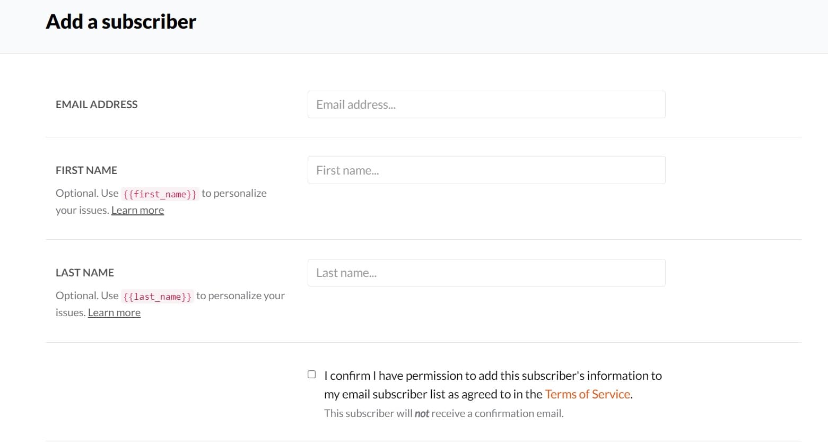The image size is (828, 443).
Task: Click the FIRST NAME field label
Action: (x=86, y=170)
